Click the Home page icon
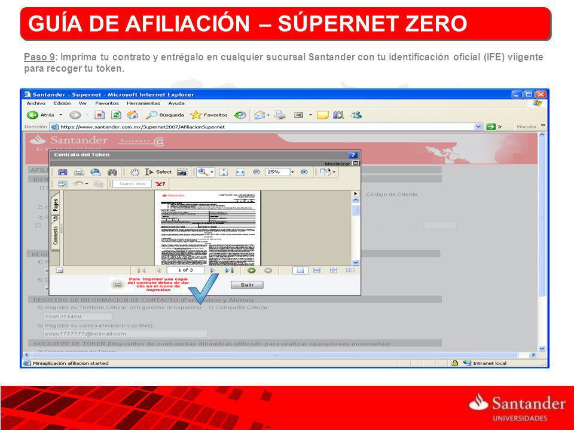Viewport: 574px width, 430px height. coord(133,115)
